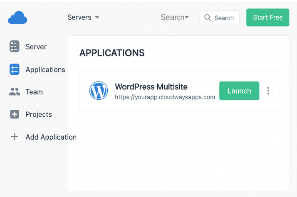
Task: Click the APPLICATIONS heading
Action: (x=112, y=53)
